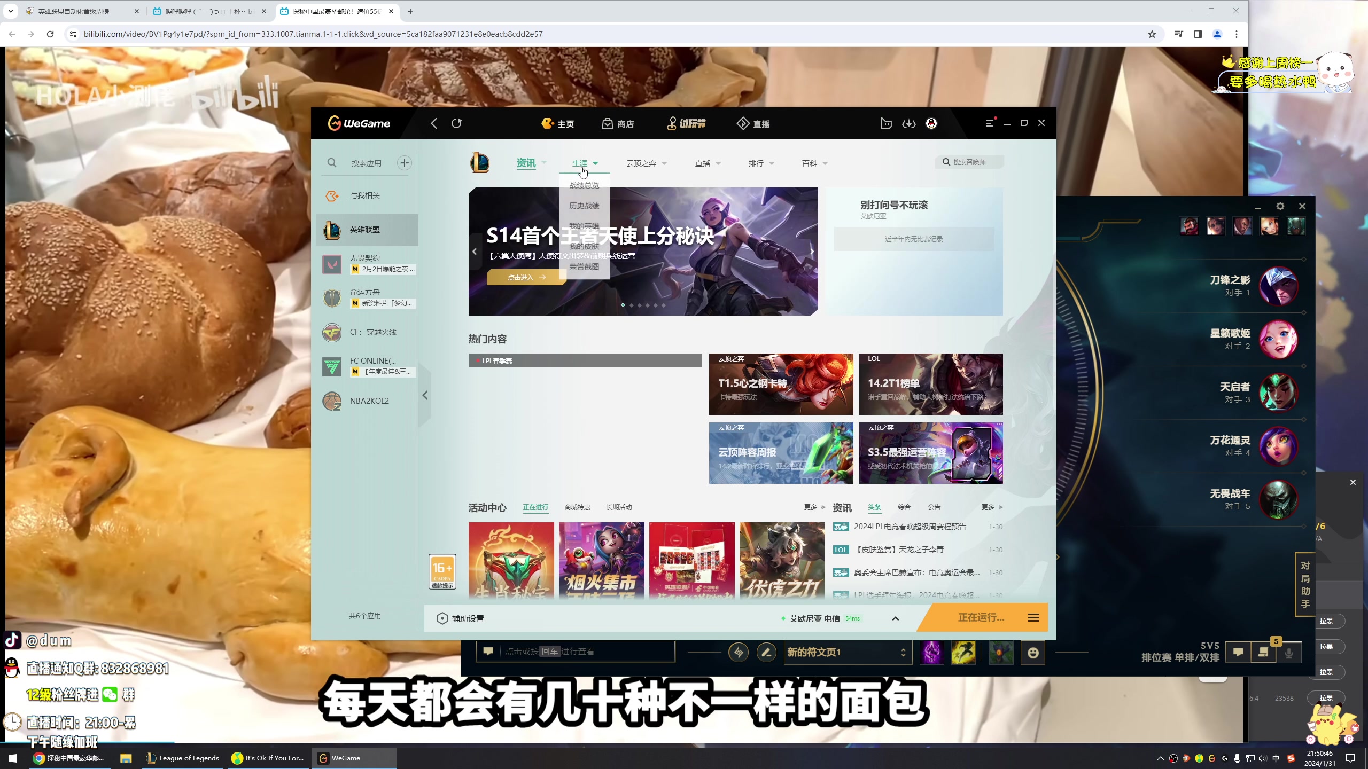The width and height of the screenshot is (1368, 769).
Task: Open the WeGame game folder icon
Action: click(886, 123)
